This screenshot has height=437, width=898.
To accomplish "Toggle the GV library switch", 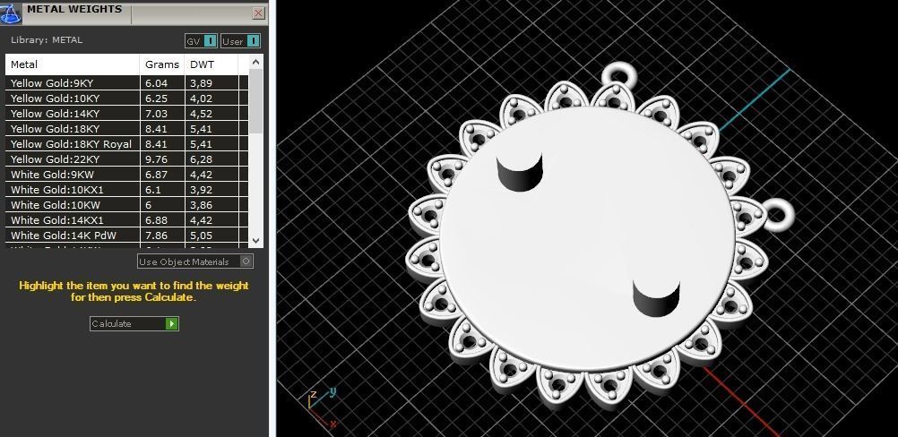I will (x=201, y=41).
